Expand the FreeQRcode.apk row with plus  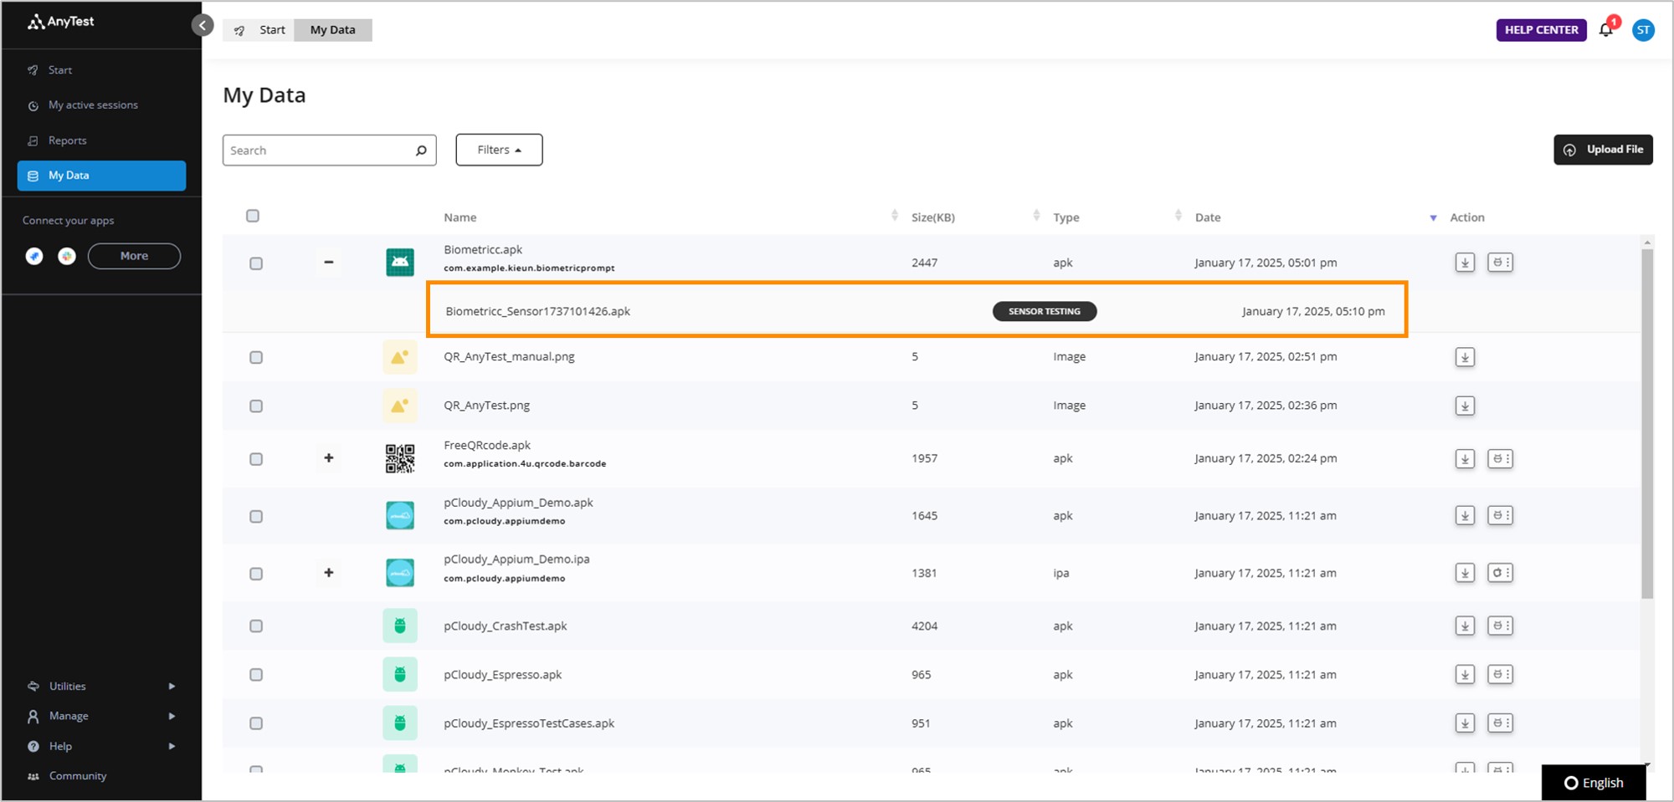(329, 458)
